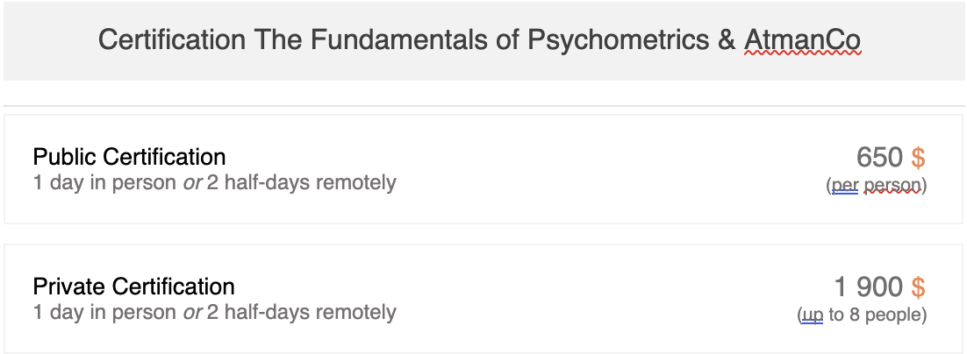Click the 1 900 price amount
This screenshot has width=967, height=354.
(x=869, y=287)
